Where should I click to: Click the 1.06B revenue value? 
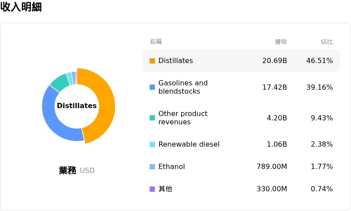(x=277, y=144)
